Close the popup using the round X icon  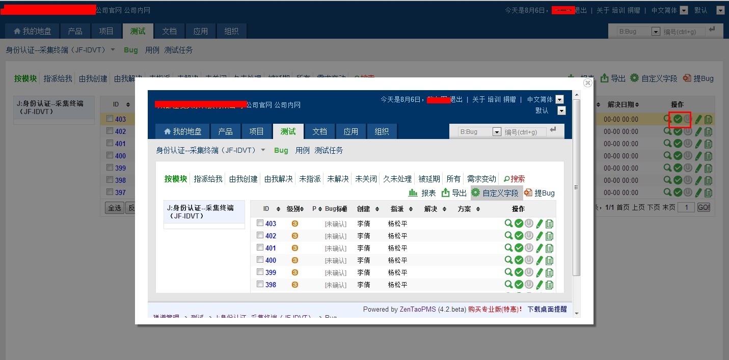pos(587,82)
